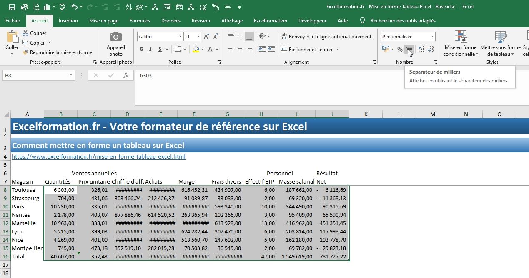This screenshot has width=529, height=278.
Task: Customize the quick access toolbar dropdown
Action: 239,7
